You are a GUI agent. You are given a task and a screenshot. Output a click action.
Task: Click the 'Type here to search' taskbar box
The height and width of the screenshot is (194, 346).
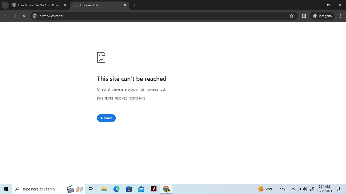click(x=49, y=189)
